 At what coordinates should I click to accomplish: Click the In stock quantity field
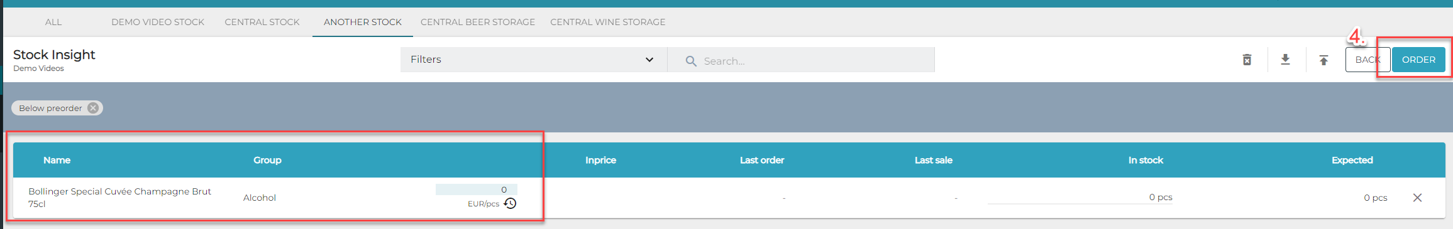point(1080,197)
